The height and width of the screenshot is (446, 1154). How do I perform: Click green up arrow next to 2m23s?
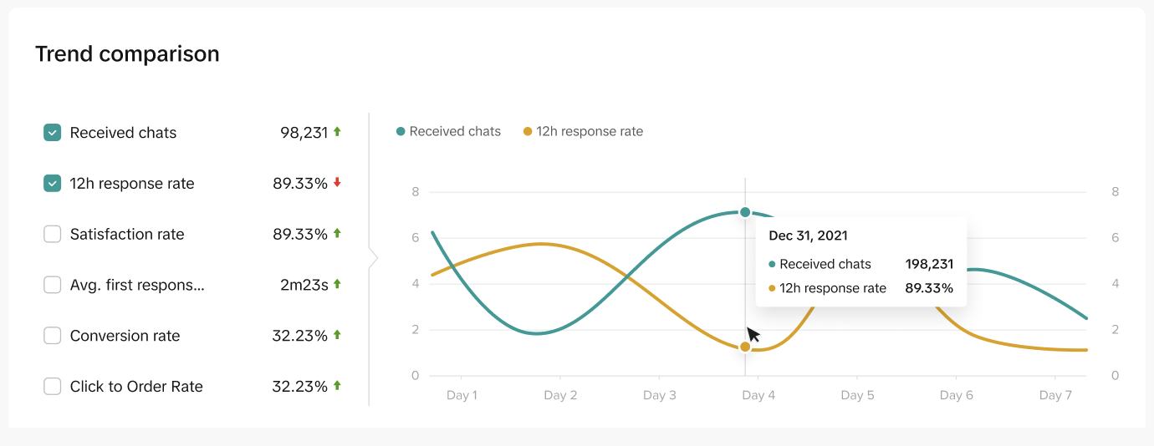pos(337,284)
